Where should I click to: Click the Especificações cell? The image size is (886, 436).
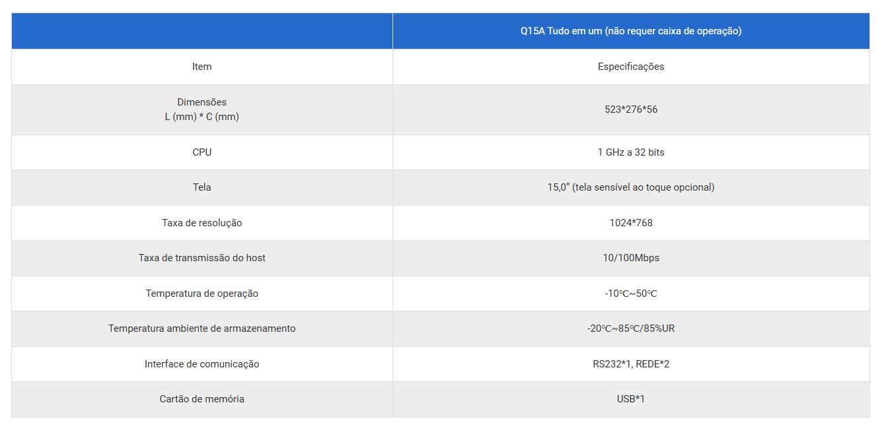(x=630, y=67)
